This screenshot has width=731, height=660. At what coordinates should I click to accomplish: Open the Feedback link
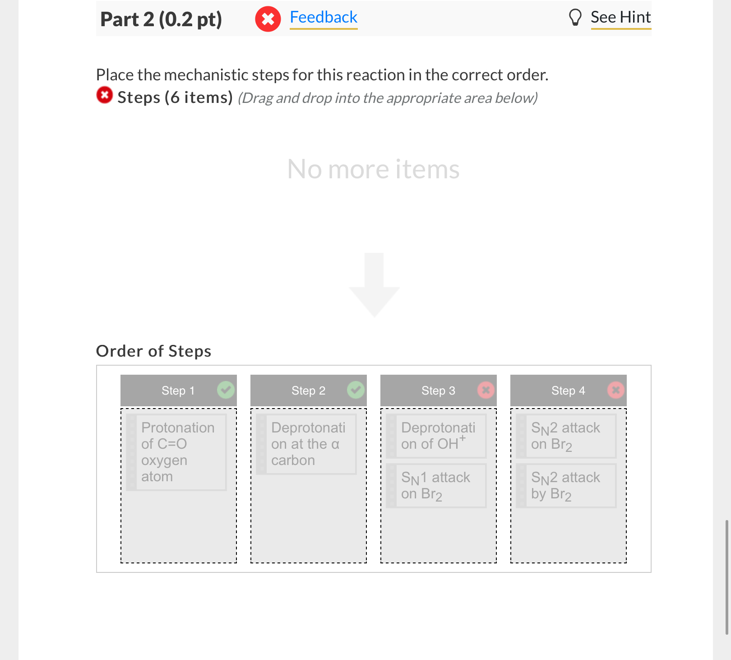[x=324, y=17]
